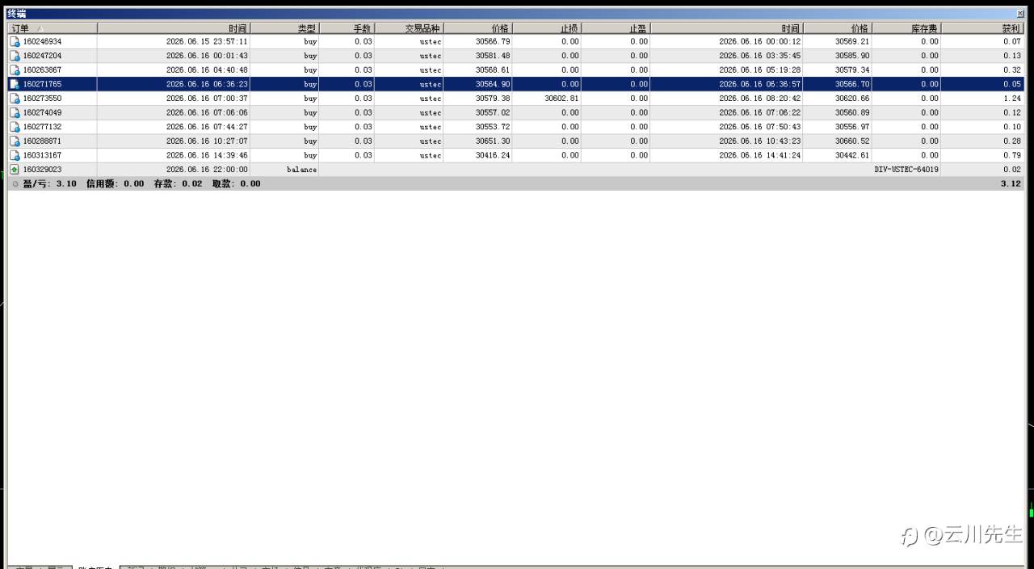1034x569 pixels.
Task: Sort by the 类型 column header
Action: [x=284, y=28]
